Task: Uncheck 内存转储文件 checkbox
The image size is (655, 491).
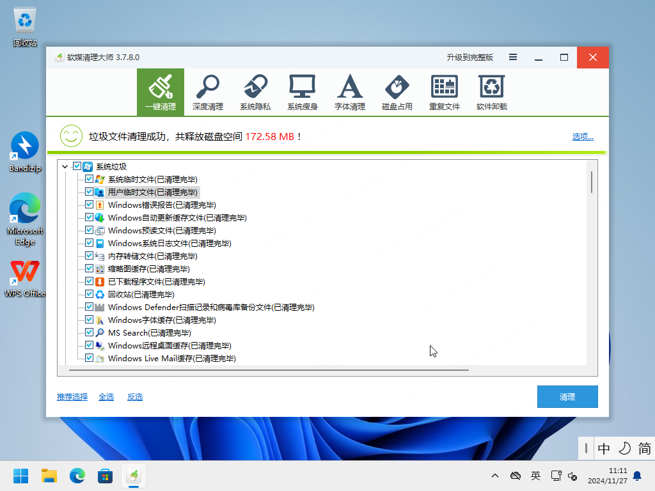Action: (x=89, y=256)
